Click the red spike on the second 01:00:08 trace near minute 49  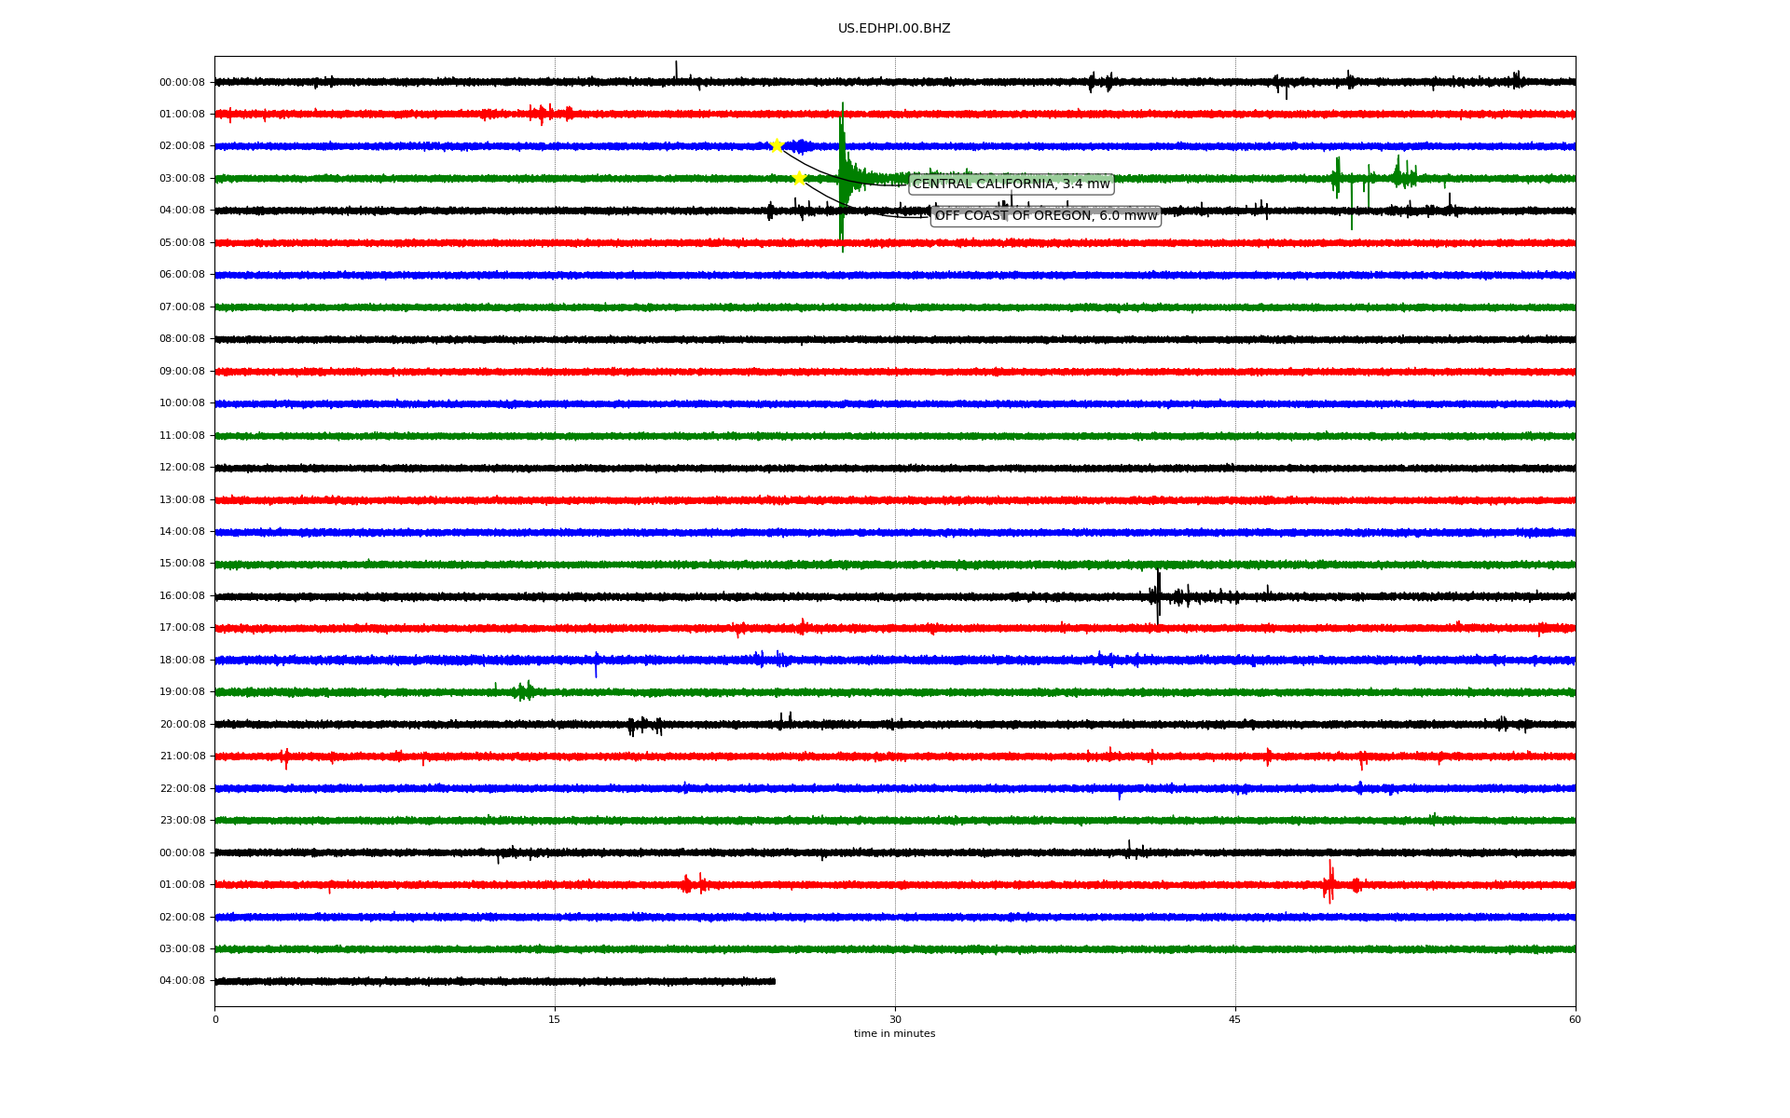[x=1329, y=882]
